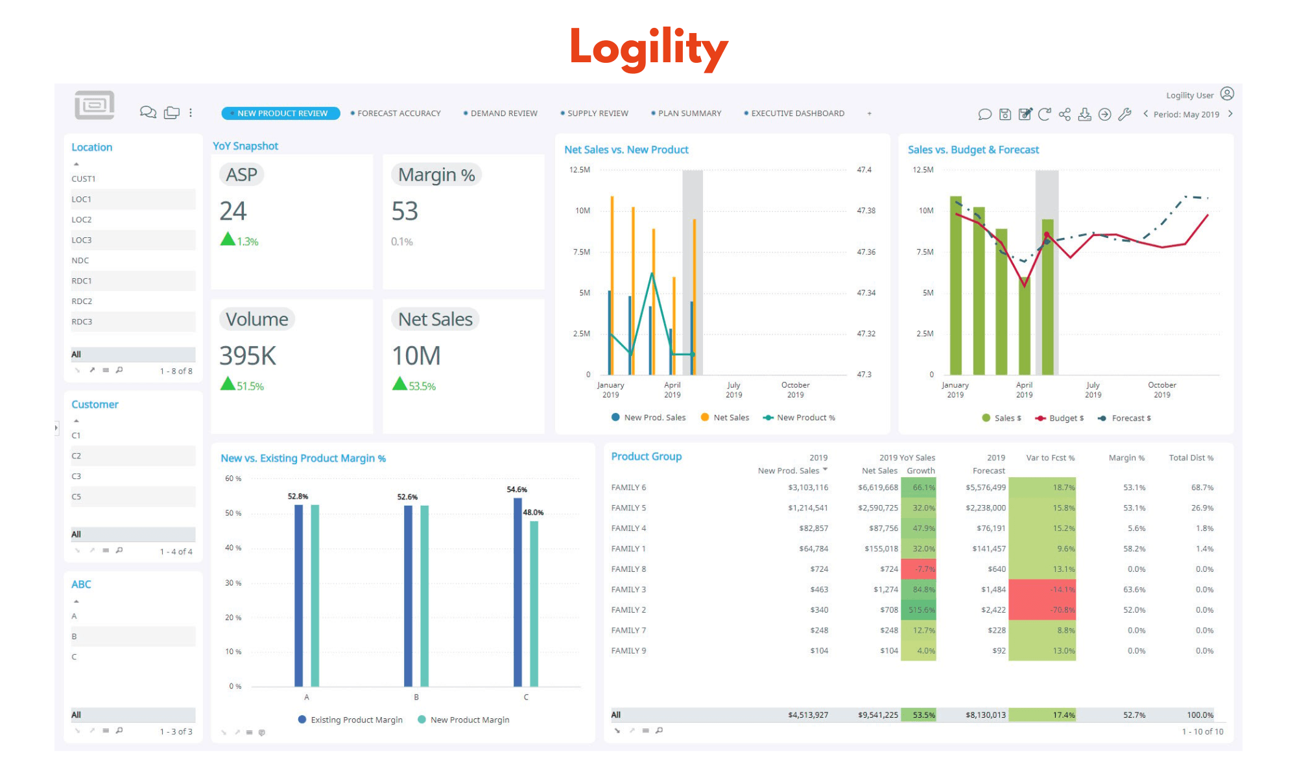Click the save-as disk with pencil icon

click(1025, 114)
